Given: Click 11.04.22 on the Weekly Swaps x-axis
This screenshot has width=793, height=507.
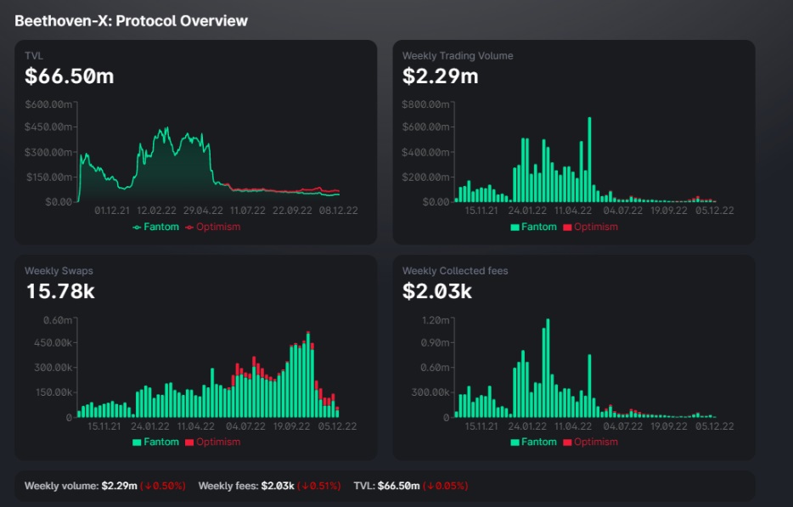Looking at the screenshot, I should [x=196, y=426].
